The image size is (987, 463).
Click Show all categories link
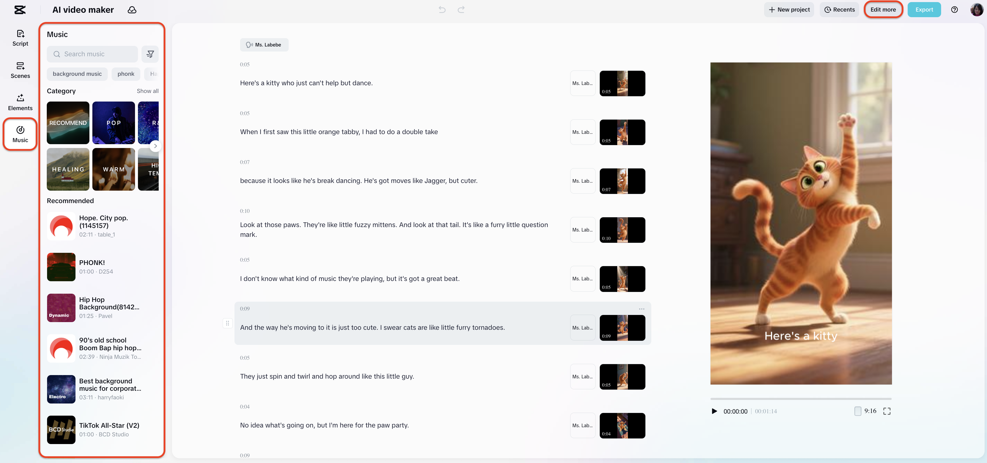click(x=147, y=91)
